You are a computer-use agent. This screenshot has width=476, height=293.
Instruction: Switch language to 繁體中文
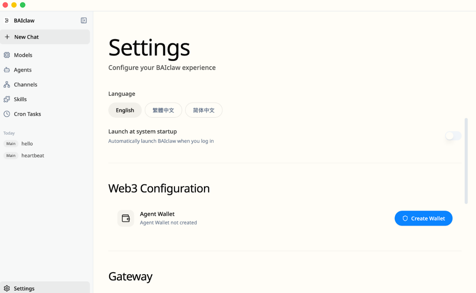163,110
